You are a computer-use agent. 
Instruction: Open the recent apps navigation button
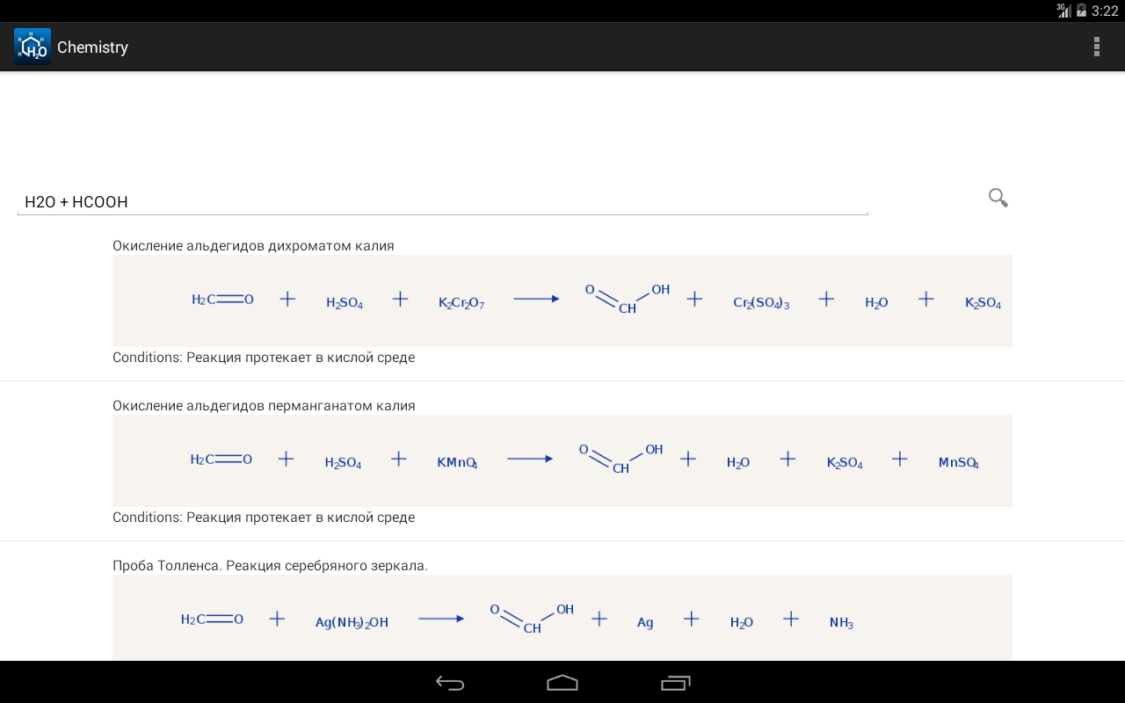pyautogui.click(x=675, y=683)
